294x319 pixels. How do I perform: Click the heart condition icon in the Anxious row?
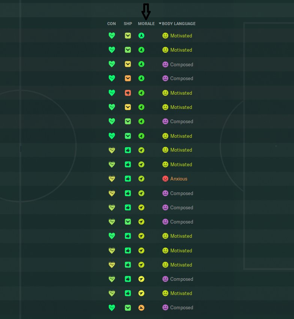[112, 179]
